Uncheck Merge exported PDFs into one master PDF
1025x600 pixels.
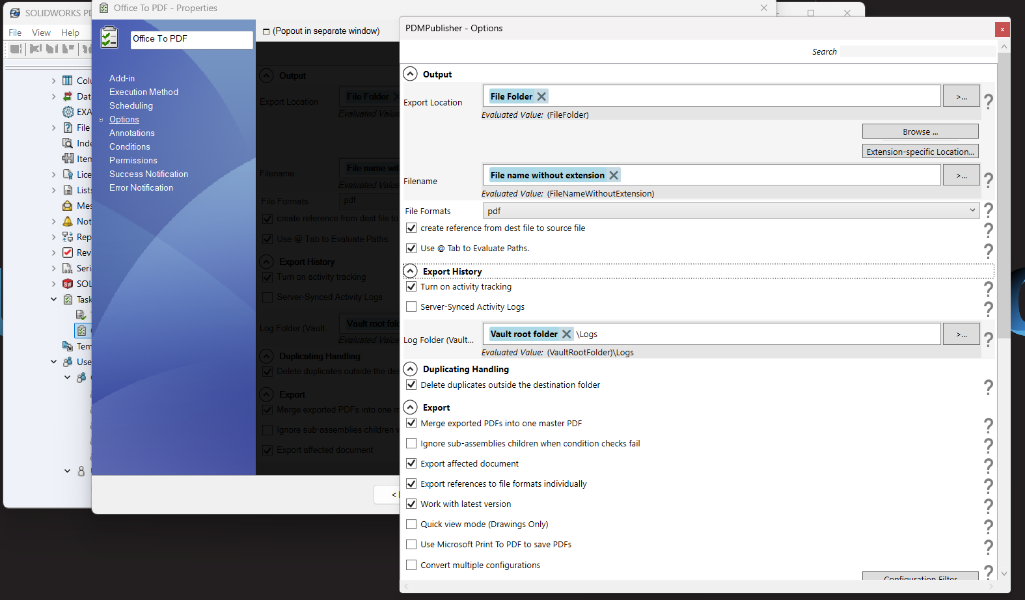click(x=411, y=423)
